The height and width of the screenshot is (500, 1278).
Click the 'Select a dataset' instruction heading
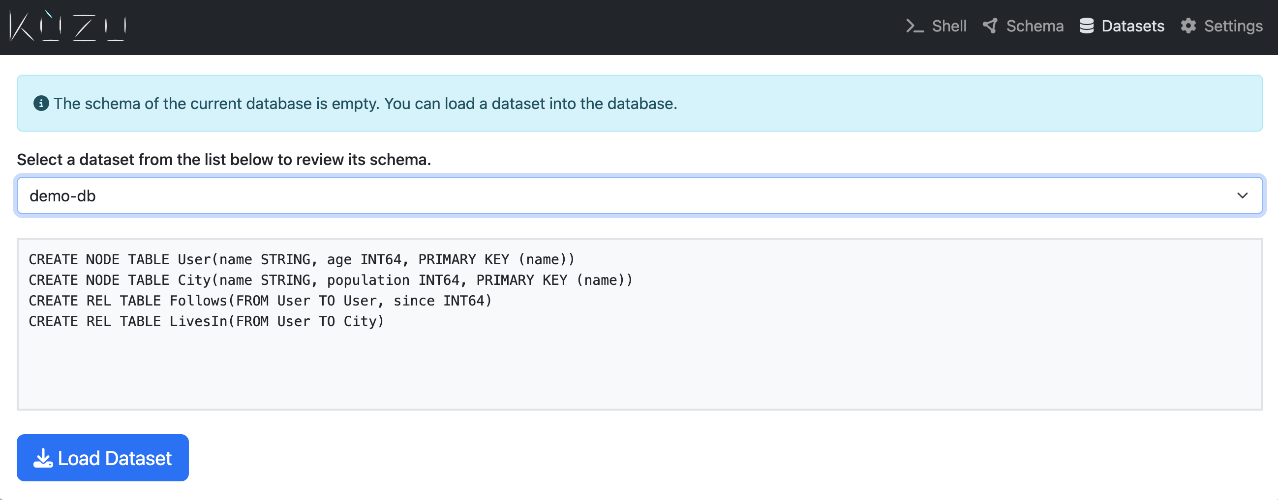point(224,160)
